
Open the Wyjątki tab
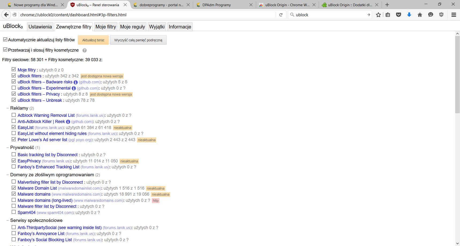157,27
